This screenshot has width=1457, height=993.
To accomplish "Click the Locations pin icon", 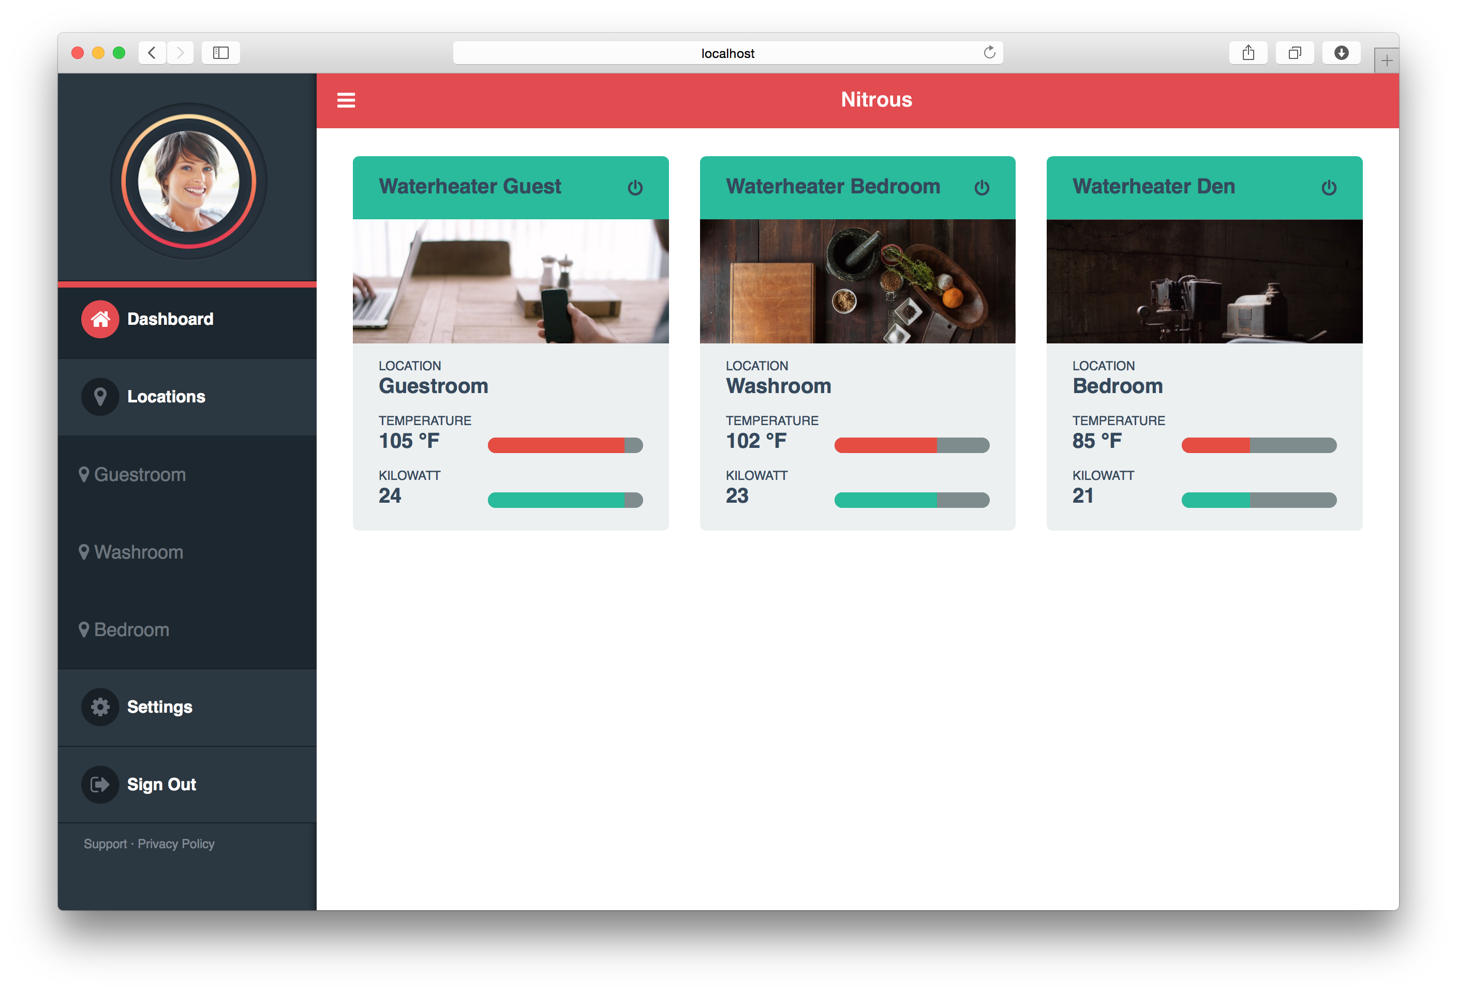I will point(100,397).
